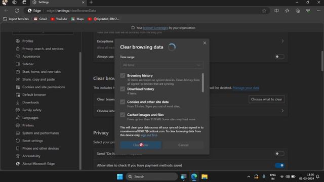324x182 pixels.
Task: Click the browser Back arrow
Action: [x=6, y=11]
